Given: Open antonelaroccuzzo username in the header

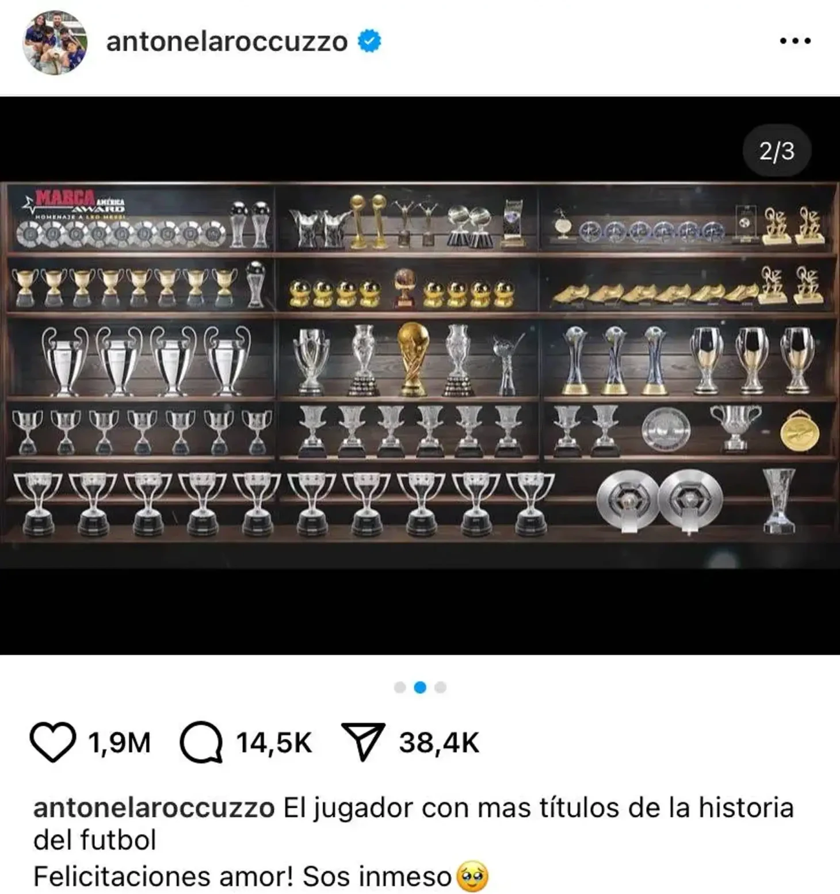Looking at the screenshot, I should pos(227,41).
